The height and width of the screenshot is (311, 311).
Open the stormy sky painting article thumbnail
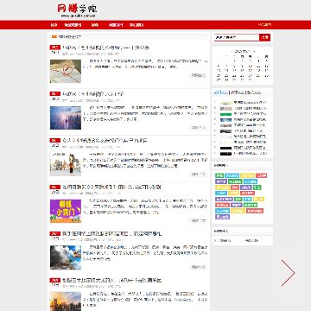pos(66,257)
